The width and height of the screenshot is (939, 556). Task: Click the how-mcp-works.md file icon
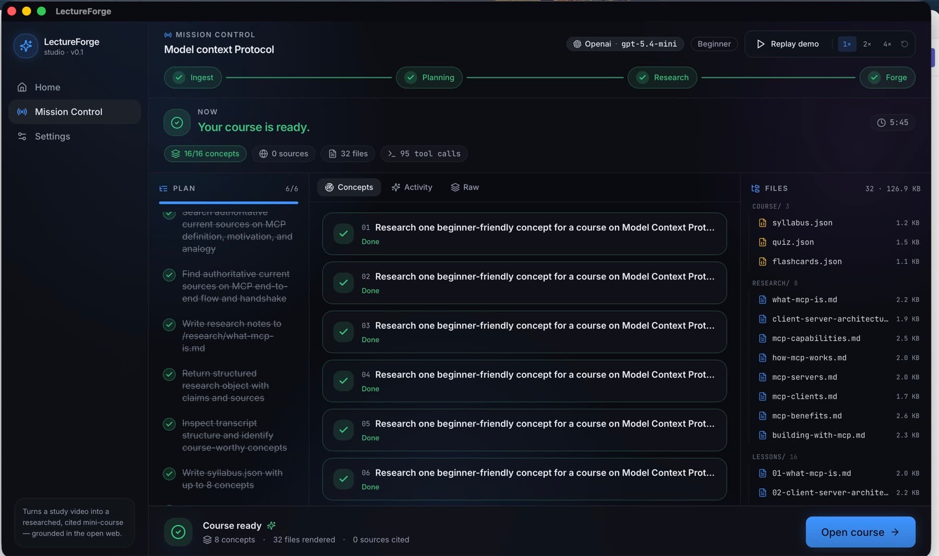coord(762,358)
